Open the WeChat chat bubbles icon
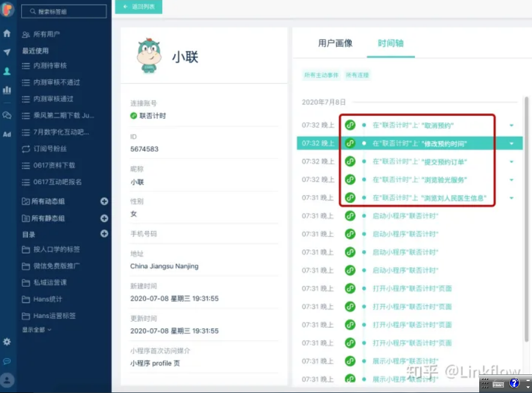Image resolution: width=532 pixels, height=393 pixels. tap(7, 115)
